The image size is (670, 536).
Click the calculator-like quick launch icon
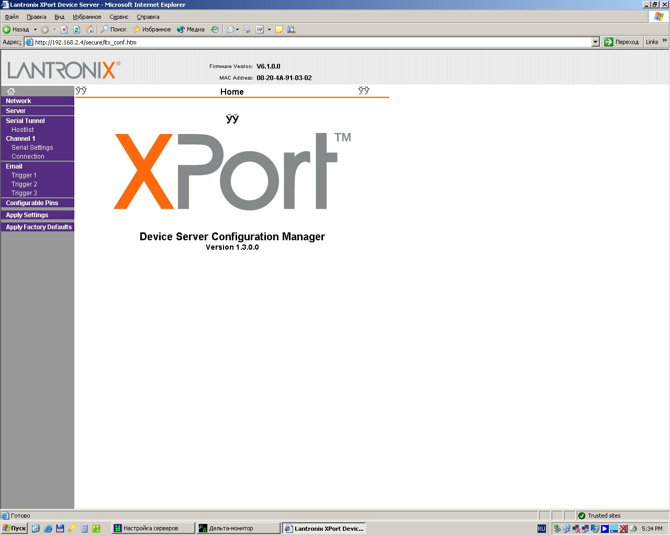point(84,529)
